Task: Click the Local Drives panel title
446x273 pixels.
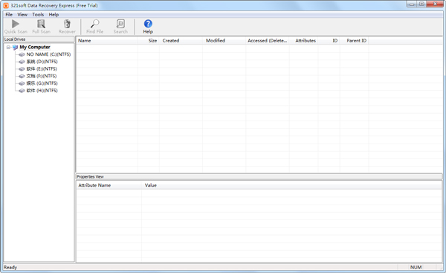Action: (x=15, y=39)
